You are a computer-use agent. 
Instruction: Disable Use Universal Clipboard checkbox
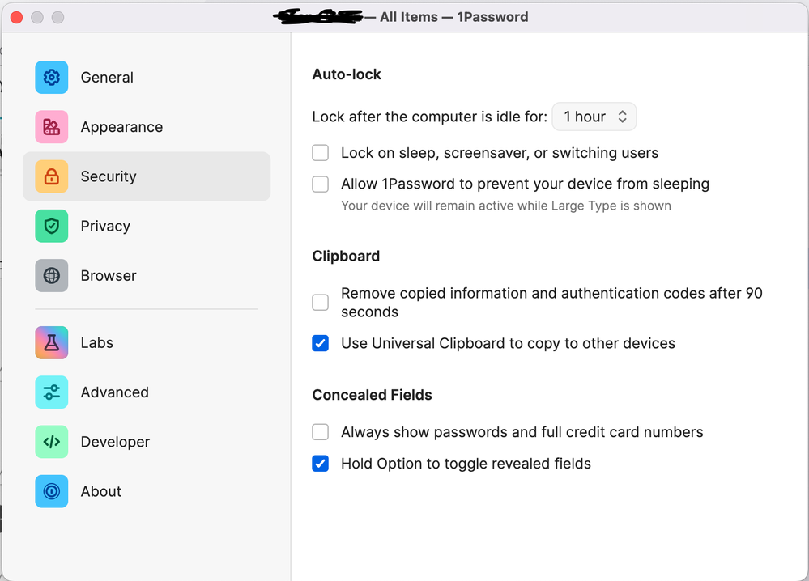321,343
